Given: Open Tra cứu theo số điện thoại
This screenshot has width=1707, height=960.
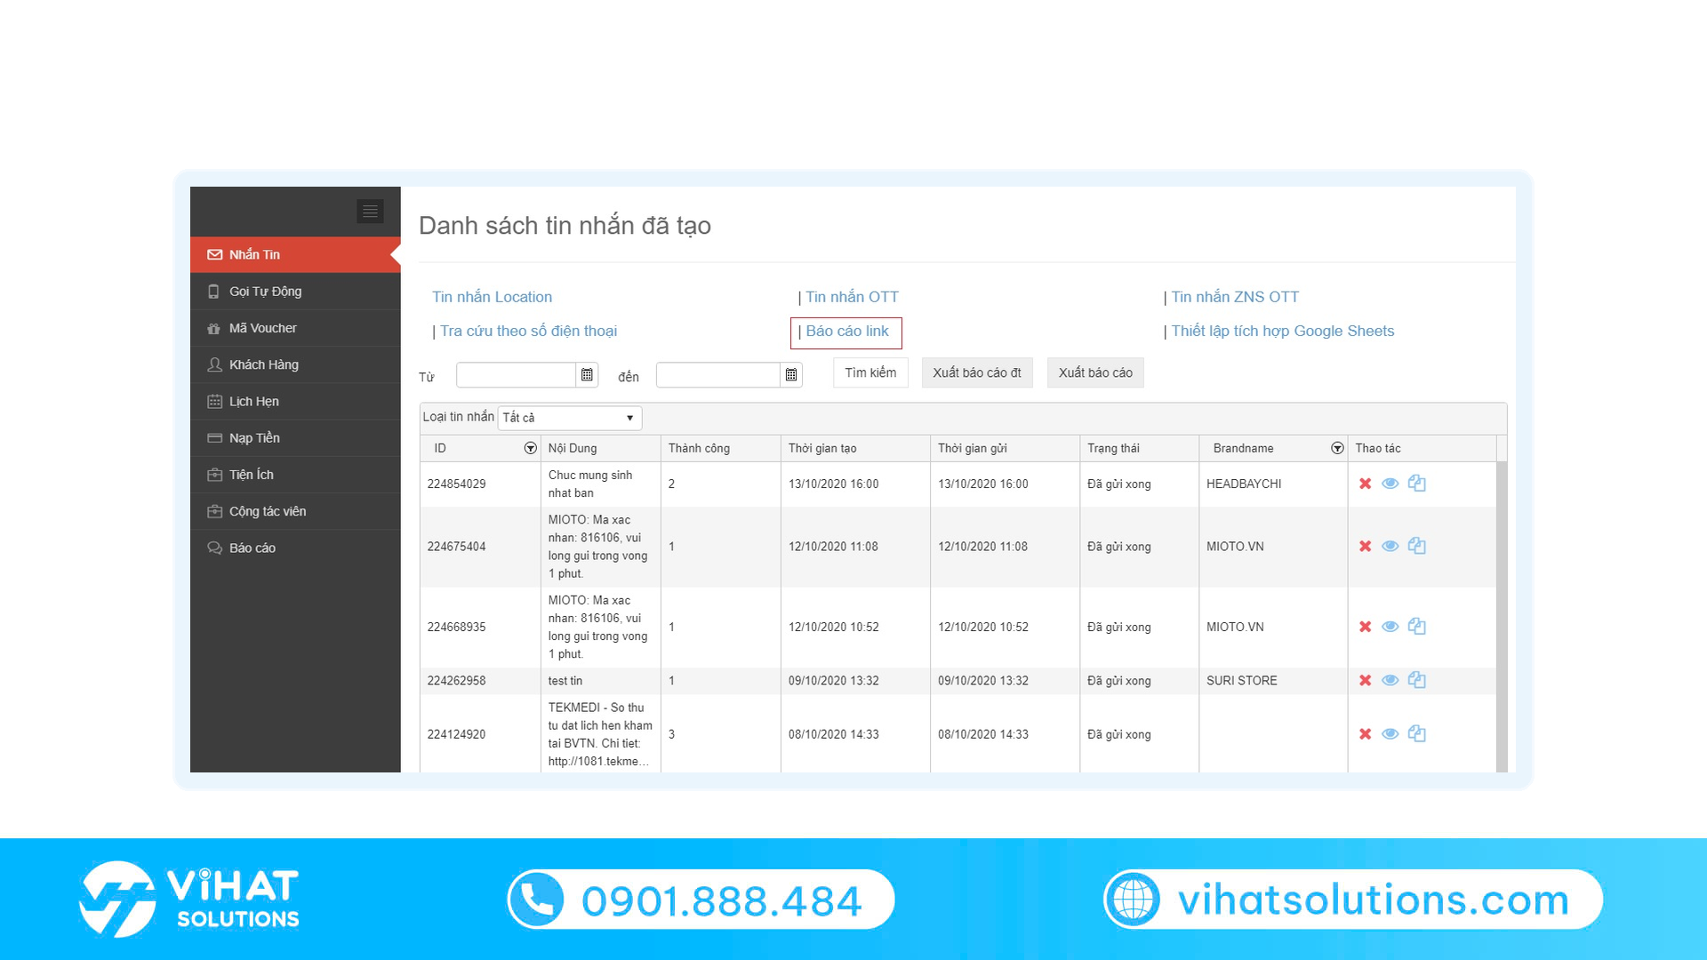Looking at the screenshot, I should point(528,331).
